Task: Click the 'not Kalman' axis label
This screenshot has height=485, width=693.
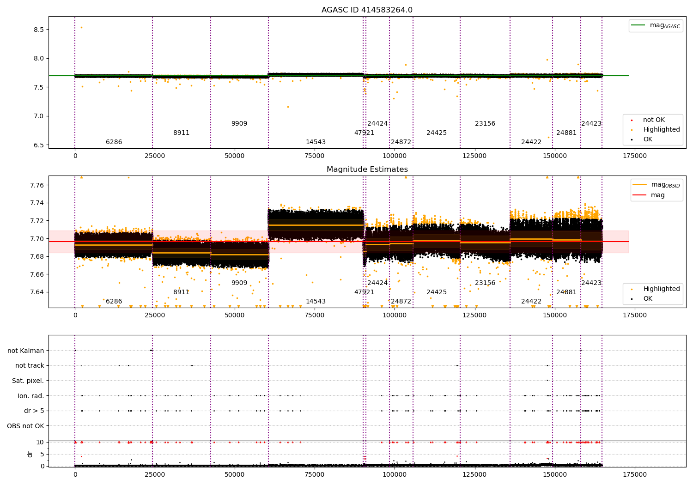Action: point(26,351)
